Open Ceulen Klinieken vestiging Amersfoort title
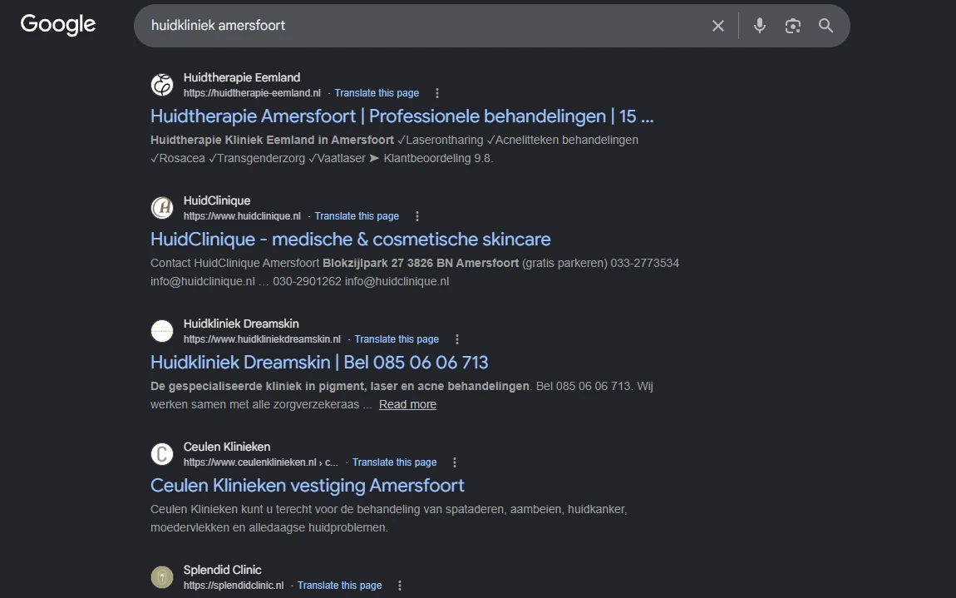The image size is (956, 598). (308, 486)
